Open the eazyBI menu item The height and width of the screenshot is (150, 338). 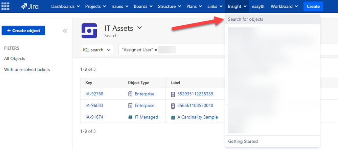[x=258, y=6]
